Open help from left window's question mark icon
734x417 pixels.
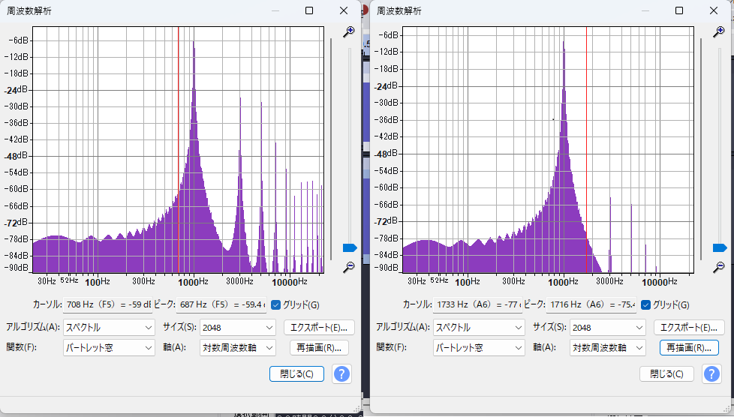point(341,373)
